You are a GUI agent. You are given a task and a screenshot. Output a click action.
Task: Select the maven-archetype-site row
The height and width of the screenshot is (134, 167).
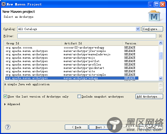pyautogui.click(x=72, y=71)
